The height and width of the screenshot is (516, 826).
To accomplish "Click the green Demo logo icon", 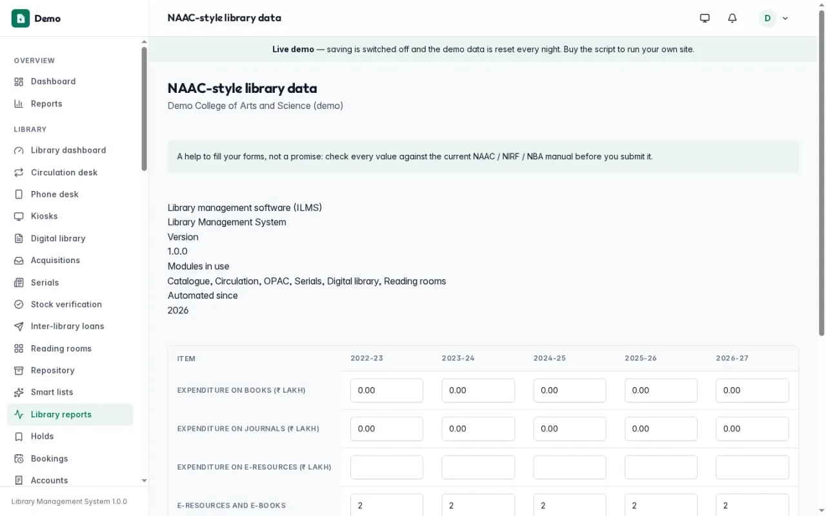I will [21, 18].
